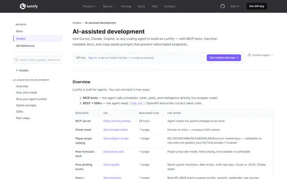Click the search magnifier icon in sidebar
The width and height of the screenshot is (287, 179).
[17, 60]
